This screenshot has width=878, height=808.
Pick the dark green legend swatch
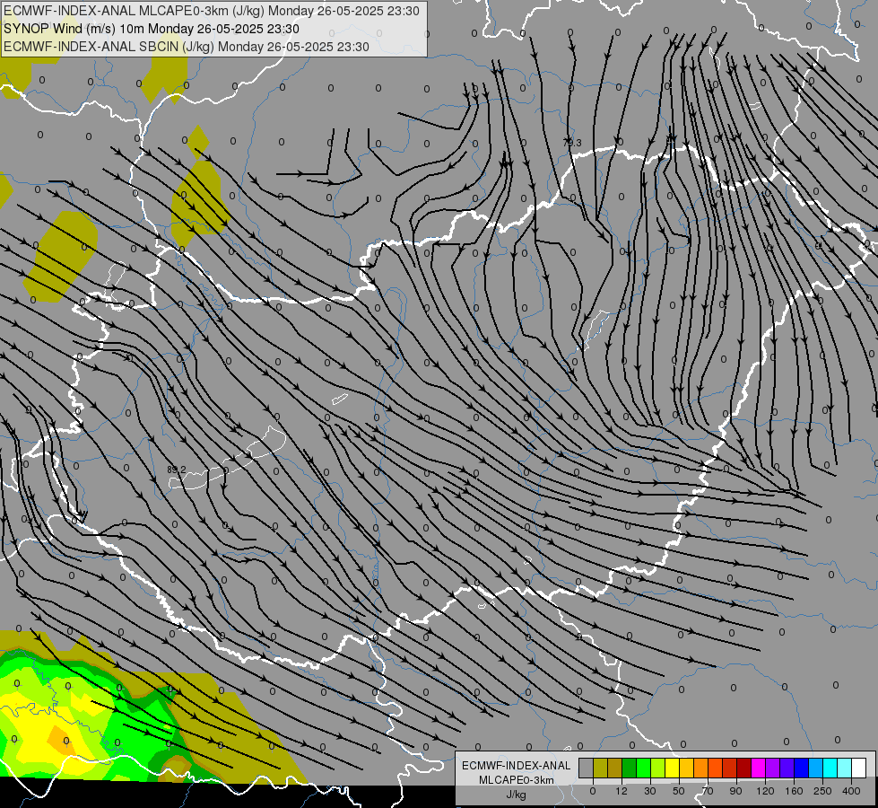point(630,768)
